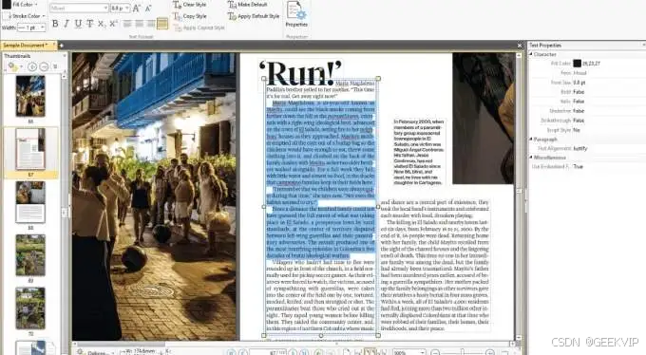Toggle Bold formatting in the ribbon
The height and width of the screenshot is (355, 646).
55,24
